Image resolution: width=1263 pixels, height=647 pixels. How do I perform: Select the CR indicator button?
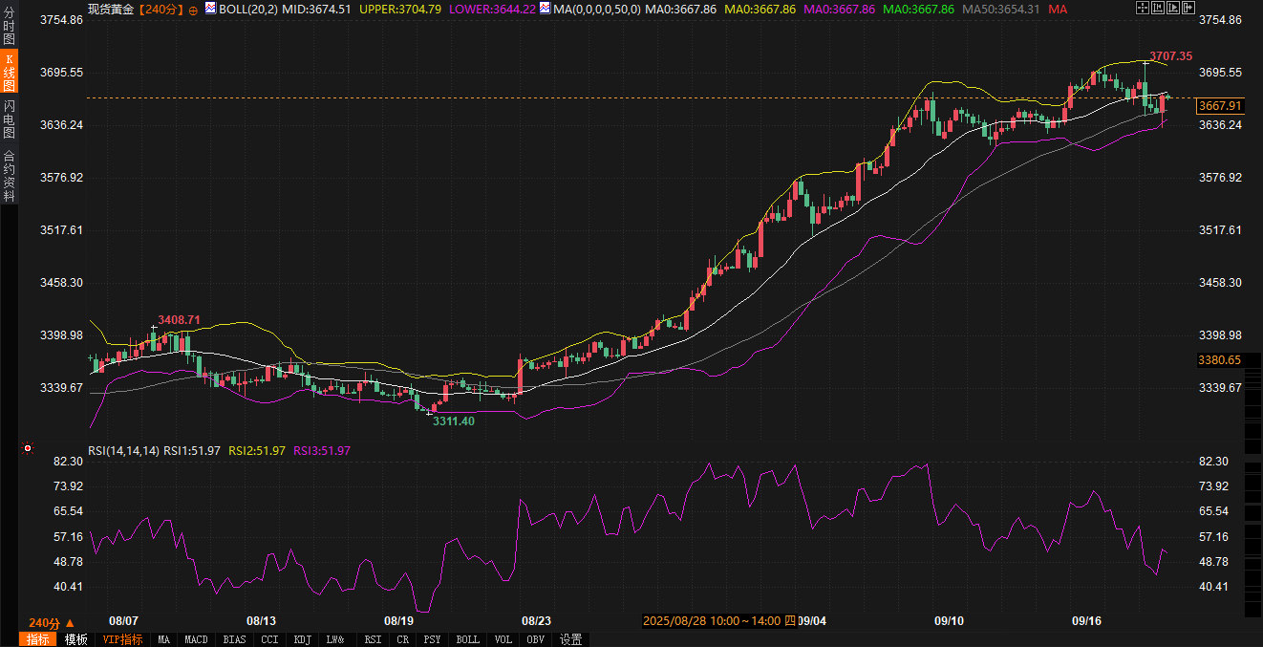403,639
